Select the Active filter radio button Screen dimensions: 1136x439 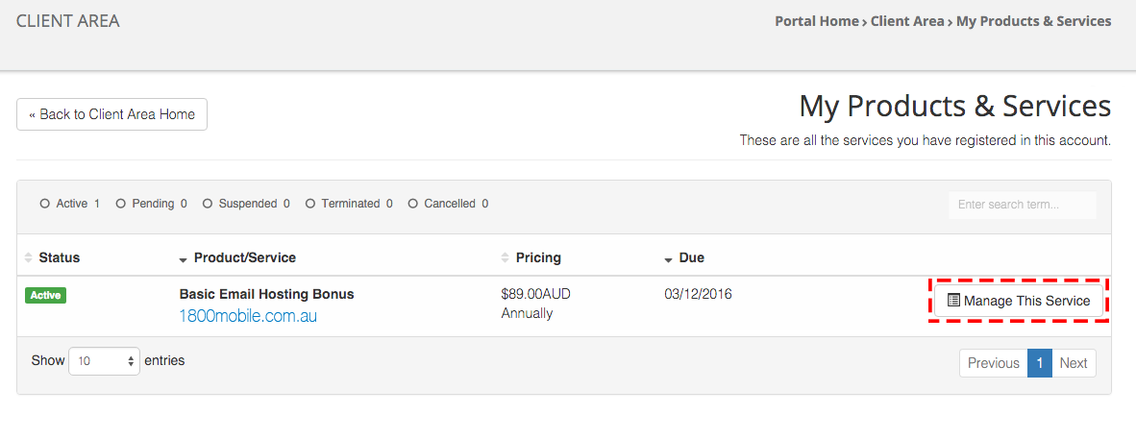45,205
